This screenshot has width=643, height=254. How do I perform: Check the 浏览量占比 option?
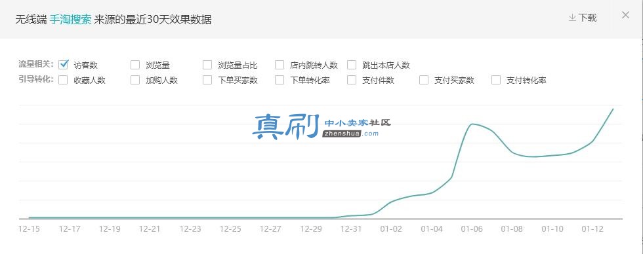(x=207, y=65)
